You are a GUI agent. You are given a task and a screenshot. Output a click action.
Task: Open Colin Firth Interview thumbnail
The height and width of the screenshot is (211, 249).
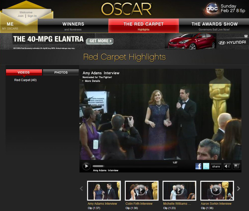tap(142, 191)
